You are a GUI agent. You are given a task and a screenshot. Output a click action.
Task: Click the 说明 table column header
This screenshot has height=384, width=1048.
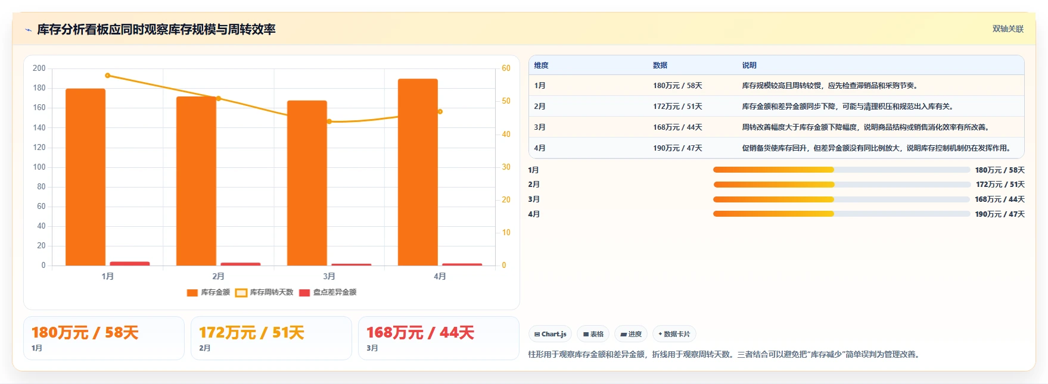point(749,65)
